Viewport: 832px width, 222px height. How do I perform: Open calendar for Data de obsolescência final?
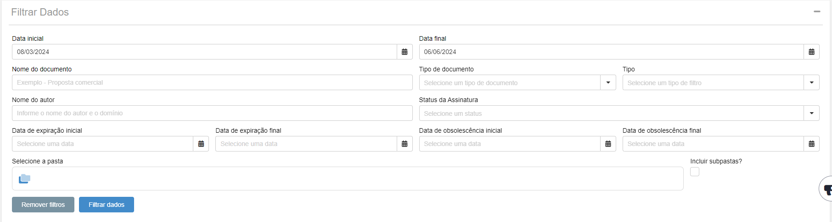811,144
